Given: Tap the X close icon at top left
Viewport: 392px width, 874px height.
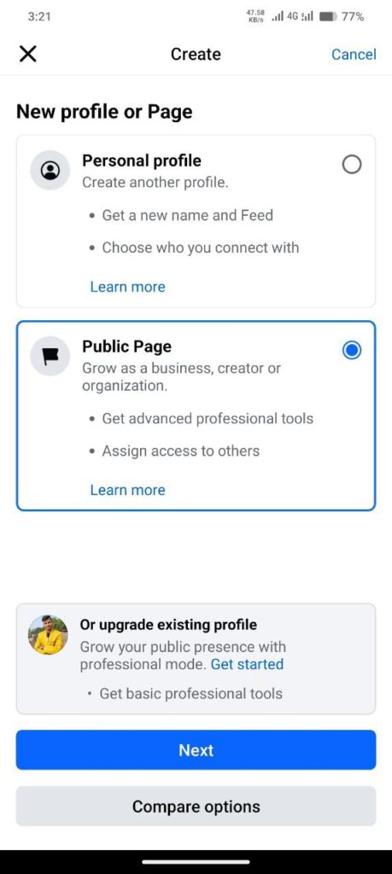Looking at the screenshot, I should coord(27,54).
